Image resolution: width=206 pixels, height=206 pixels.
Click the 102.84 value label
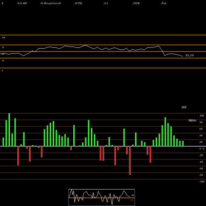[x=192, y=120]
